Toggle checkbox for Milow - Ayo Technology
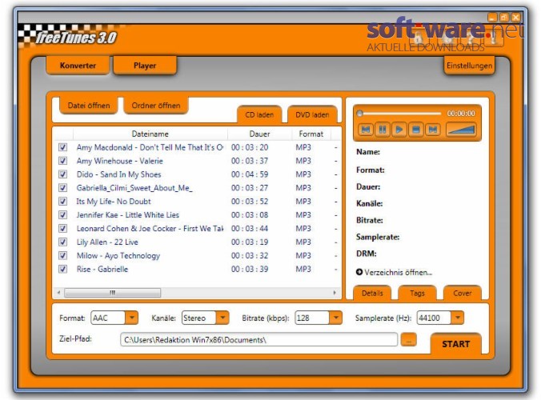 click(x=62, y=255)
